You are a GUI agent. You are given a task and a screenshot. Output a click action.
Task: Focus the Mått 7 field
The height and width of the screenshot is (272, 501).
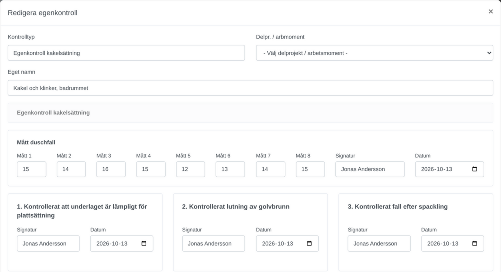point(271,169)
